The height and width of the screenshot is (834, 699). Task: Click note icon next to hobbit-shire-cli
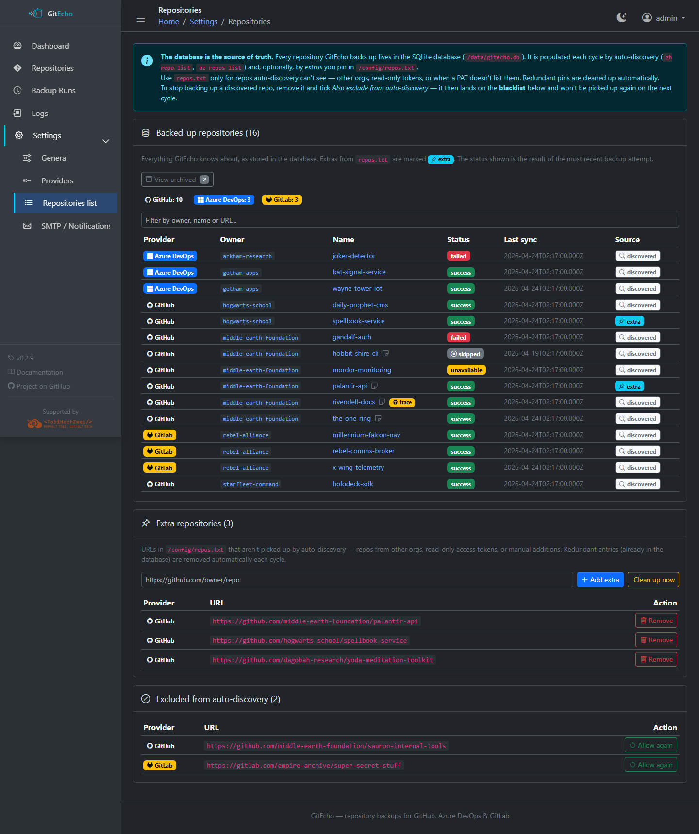click(x=386, y=354)
